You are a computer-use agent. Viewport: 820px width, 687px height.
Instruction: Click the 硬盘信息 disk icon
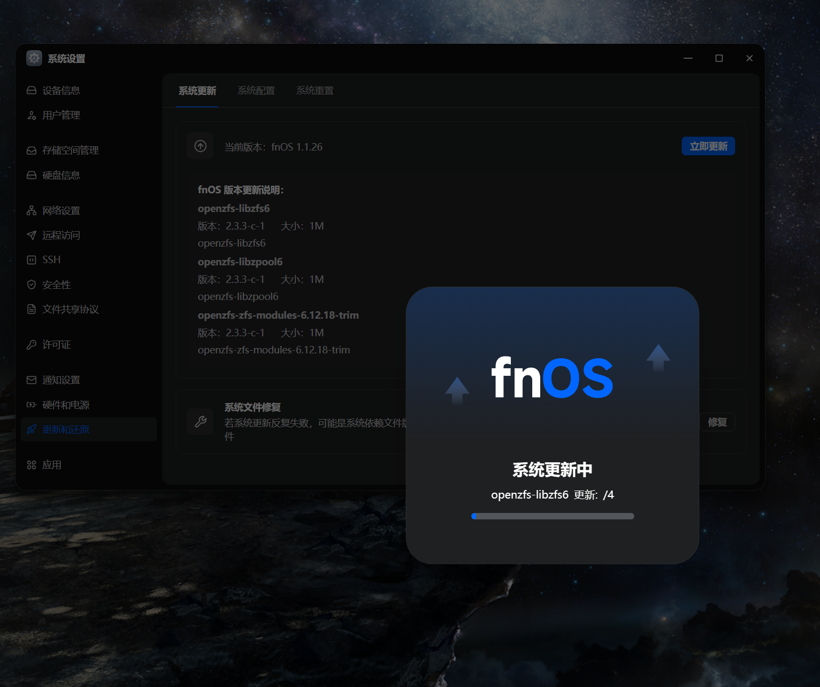[31, 175]
